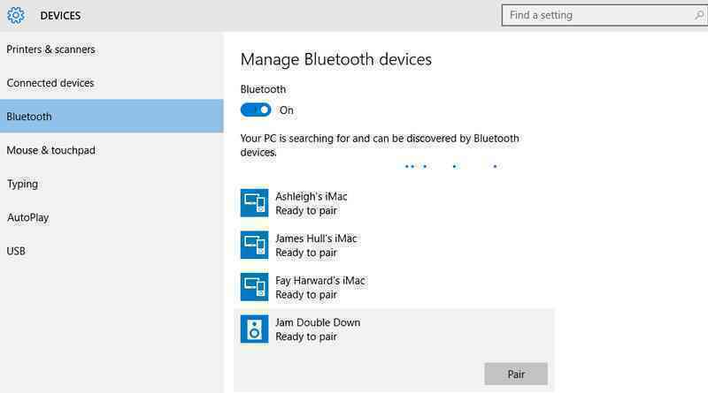Click the PC is searching status message
The width and height of the screenshot is (708, 393).
pyautogui.click(x=380, y=145)
